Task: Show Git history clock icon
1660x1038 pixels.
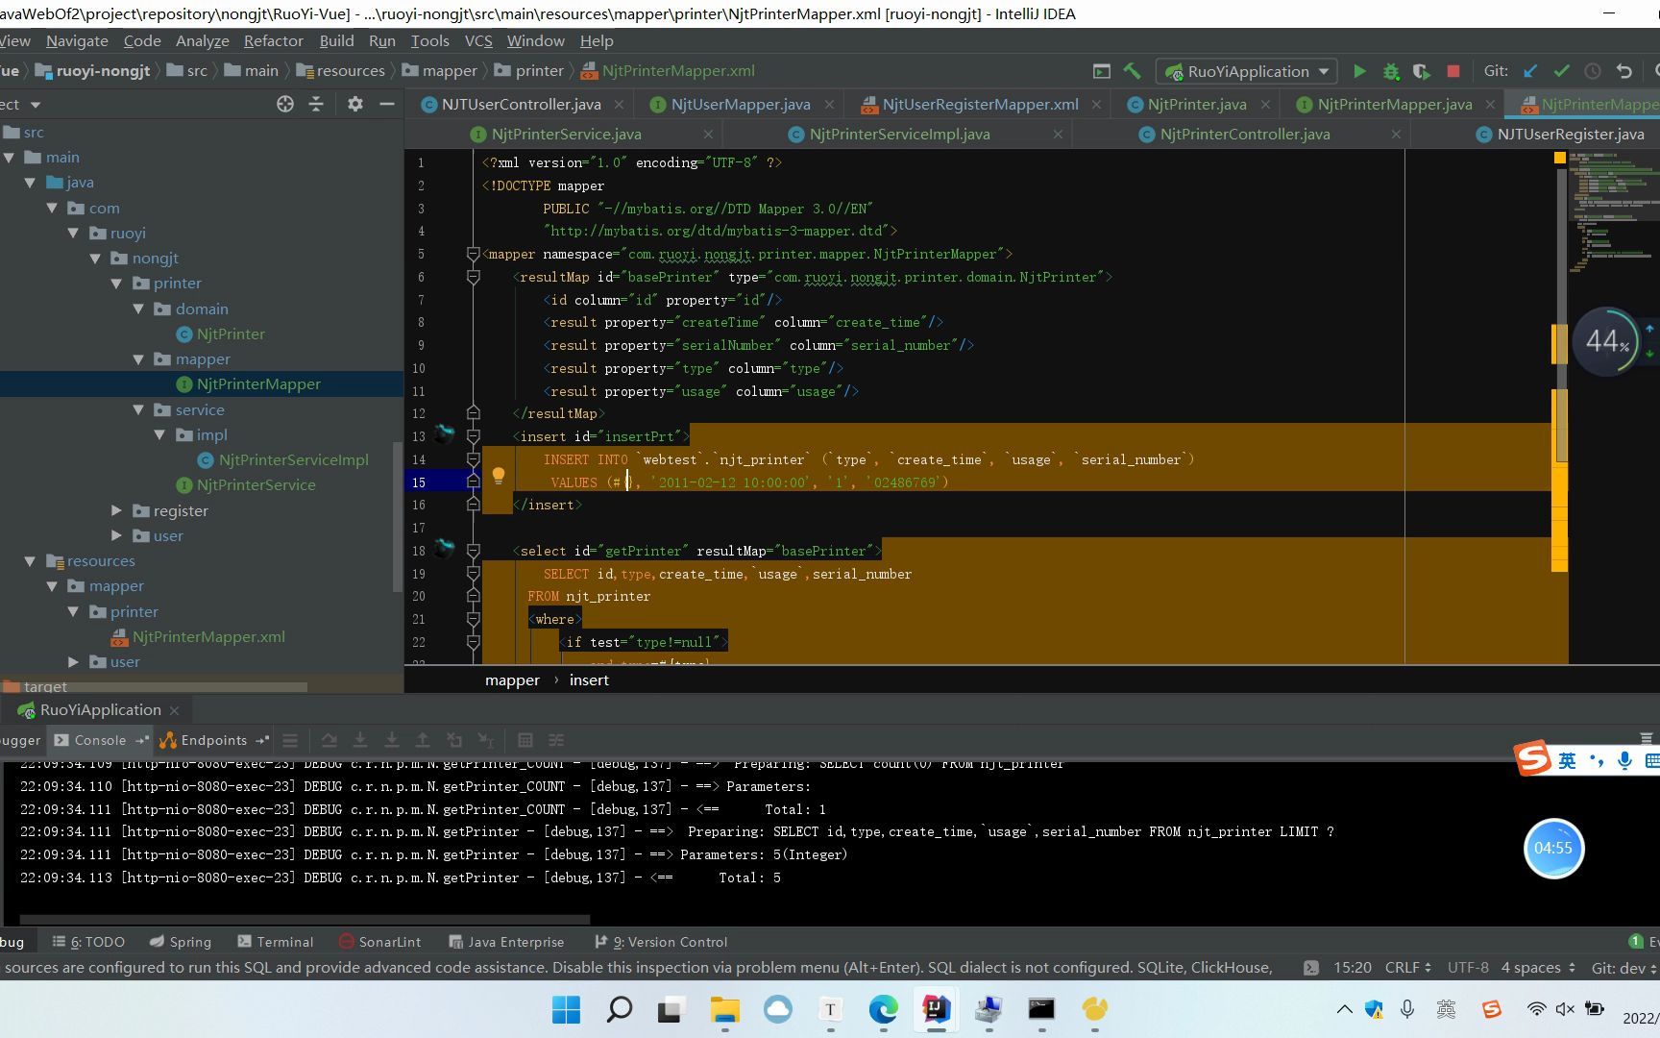Action: click(x=1593, y=71)
